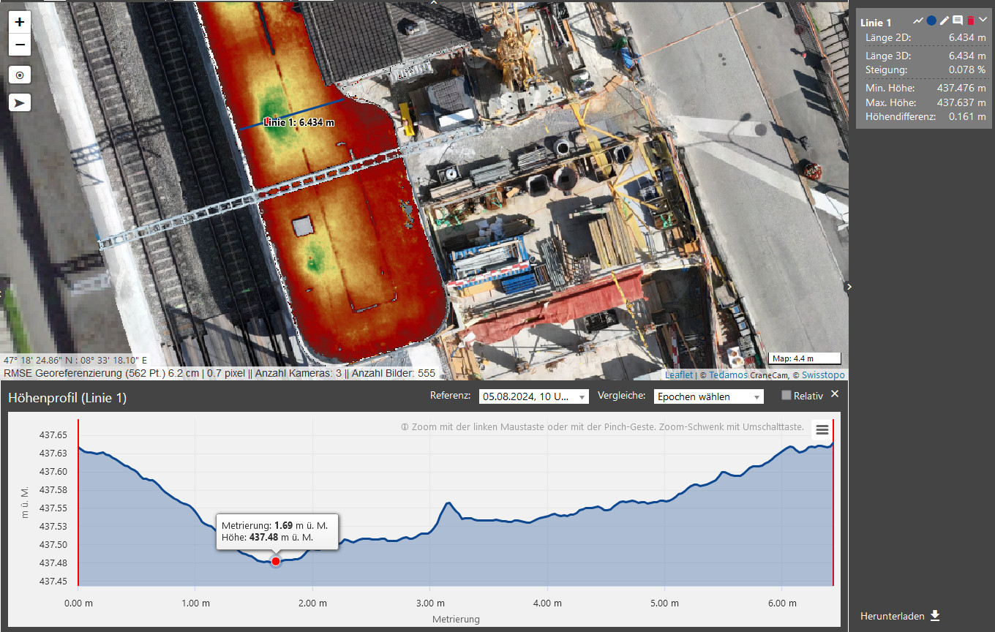Open the chart hamburger menu
995x632 pixels.
point(822,430)
